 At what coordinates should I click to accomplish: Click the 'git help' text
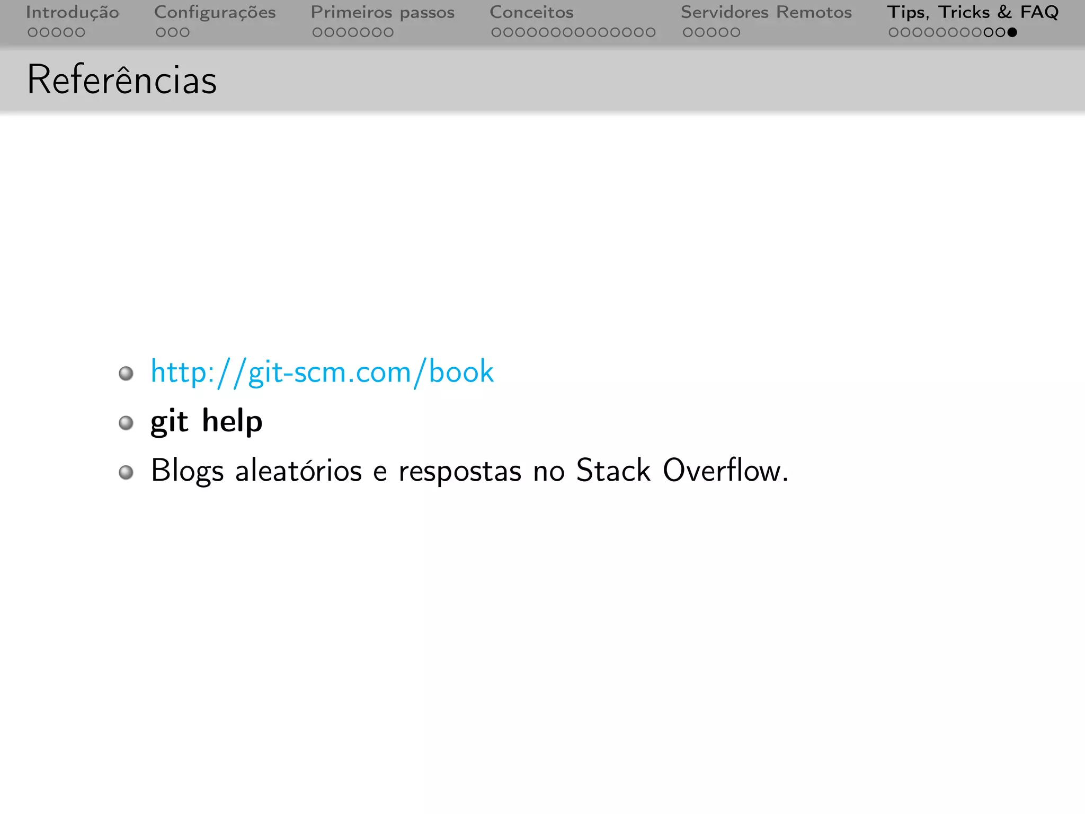(x=207, y=422)
